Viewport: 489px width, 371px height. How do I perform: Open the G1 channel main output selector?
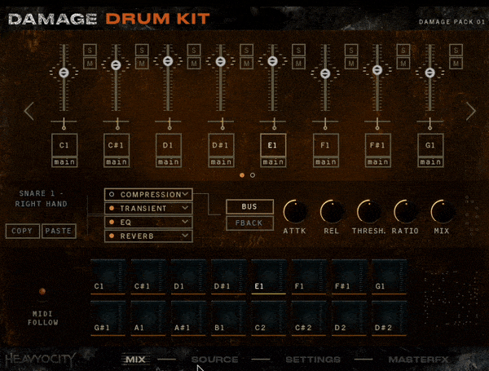tap(430, 162)
